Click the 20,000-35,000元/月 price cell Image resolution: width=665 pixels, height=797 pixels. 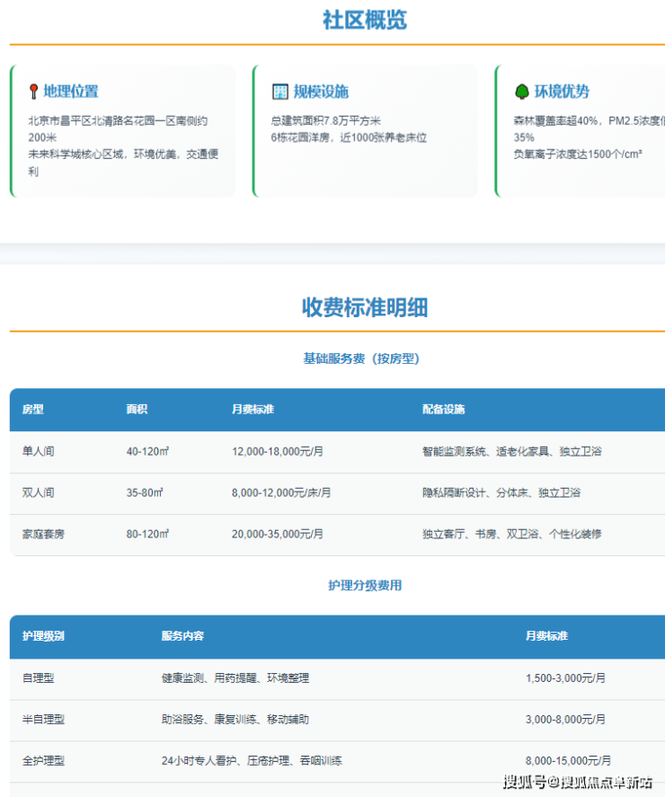[278, 534]
